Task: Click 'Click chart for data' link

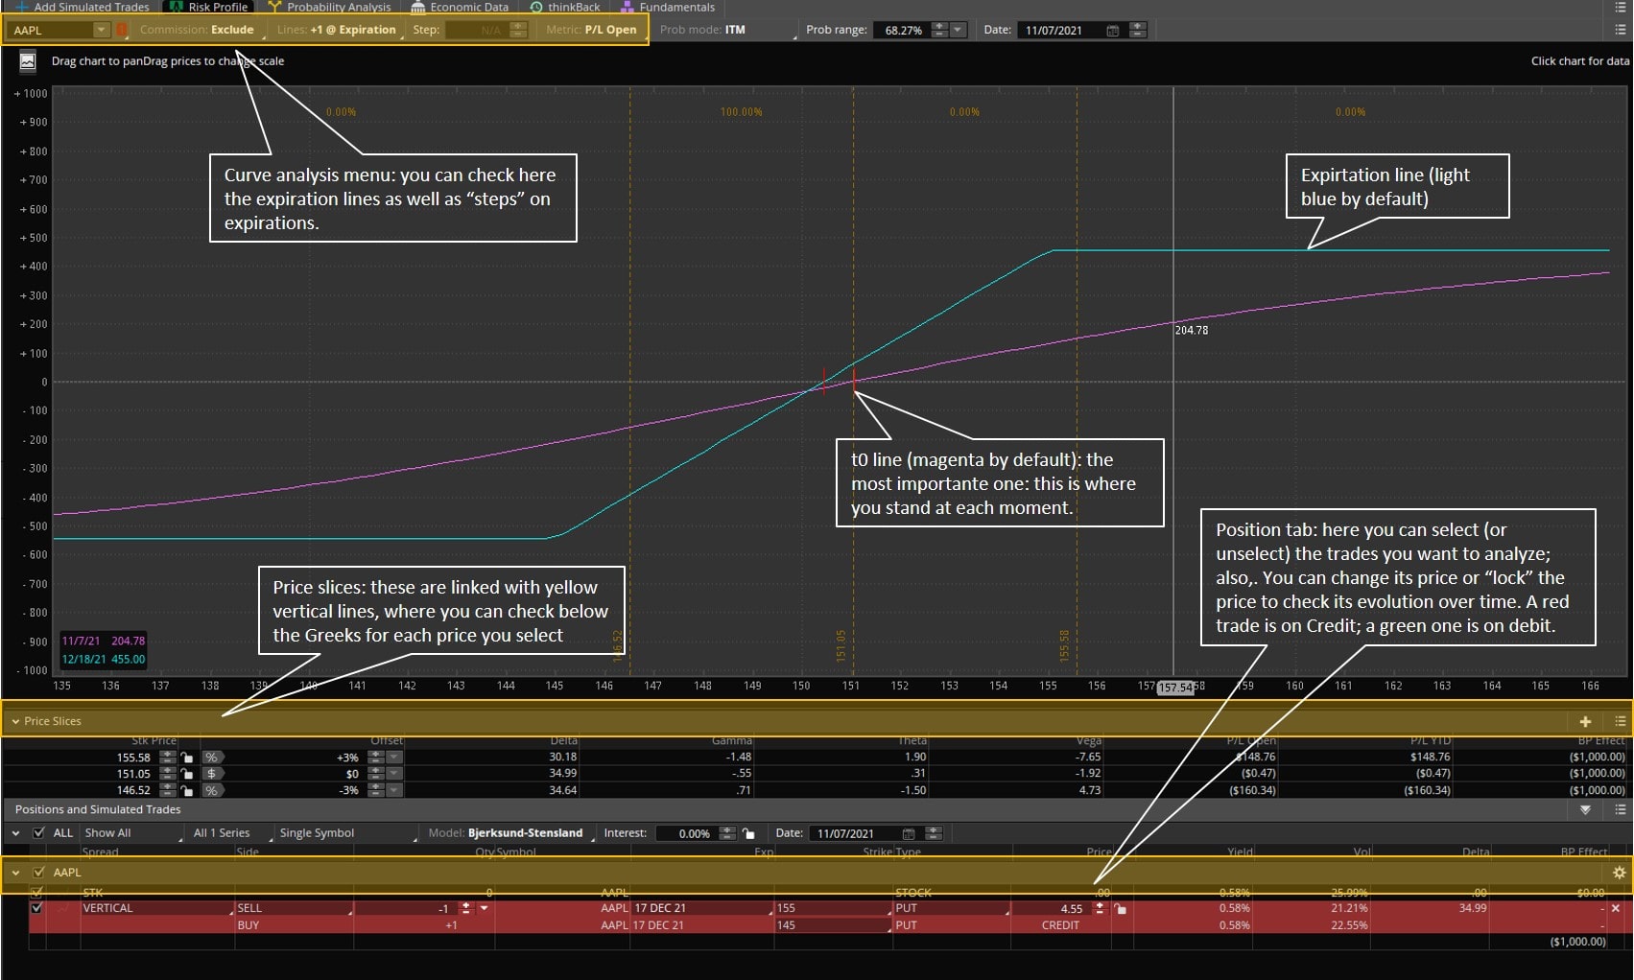Action: coord(1577,60)
